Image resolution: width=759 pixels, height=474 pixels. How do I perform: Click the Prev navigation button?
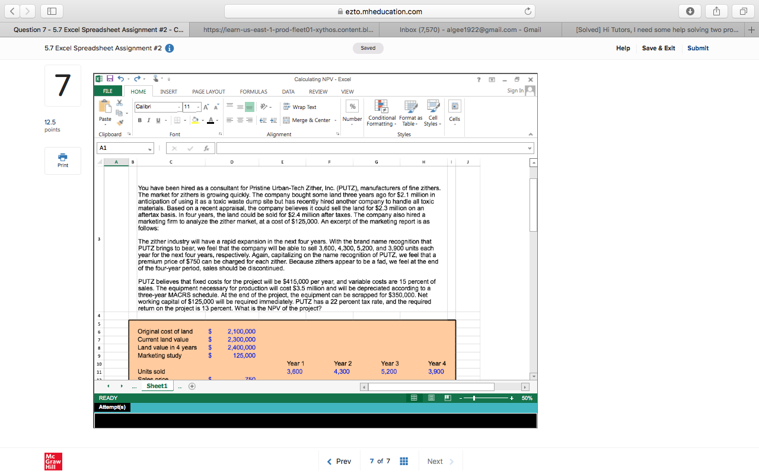click(x=339, y=461)
